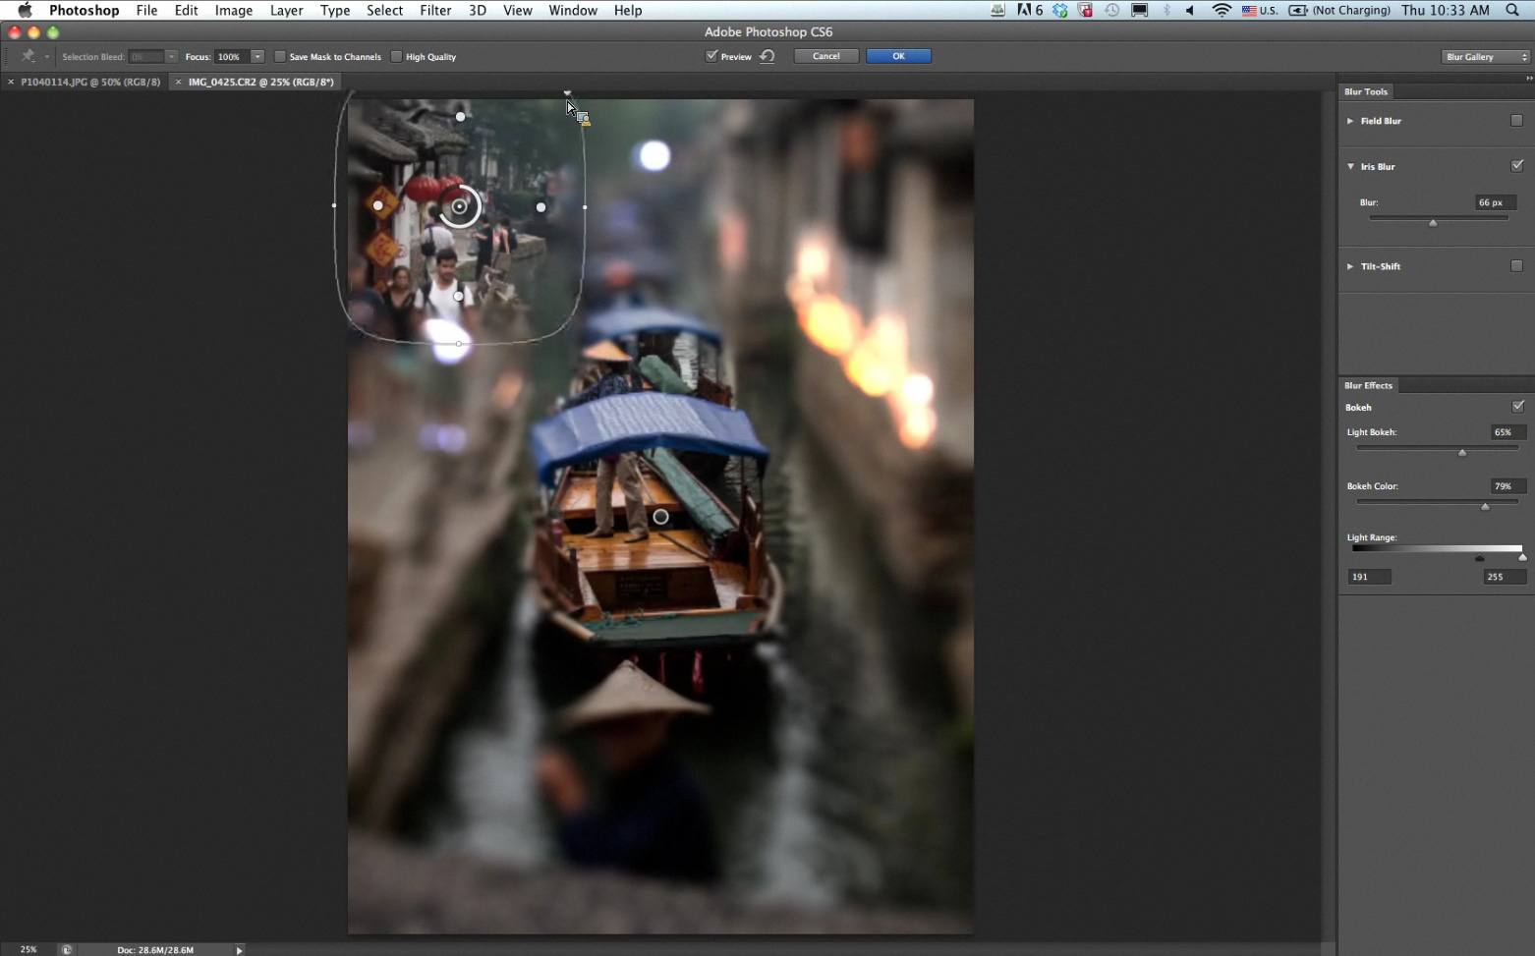1535x956 pixels.
Task: Click the status bar export icon
Action: tap(66, 949)
